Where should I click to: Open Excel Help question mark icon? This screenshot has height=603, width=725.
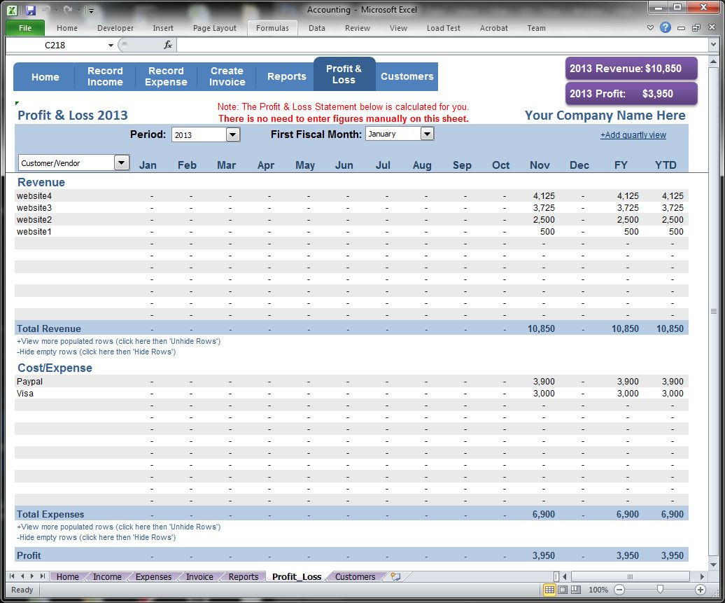click(666, 28)
